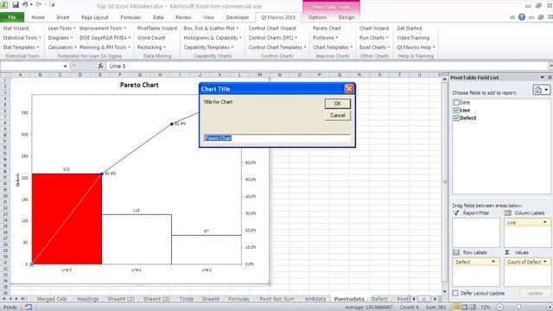
Task: Enable Defer Layout Update checkbox
Action: point(455,293)
